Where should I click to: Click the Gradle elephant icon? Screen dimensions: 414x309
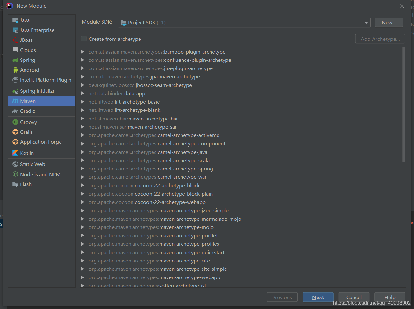(15, 111)
